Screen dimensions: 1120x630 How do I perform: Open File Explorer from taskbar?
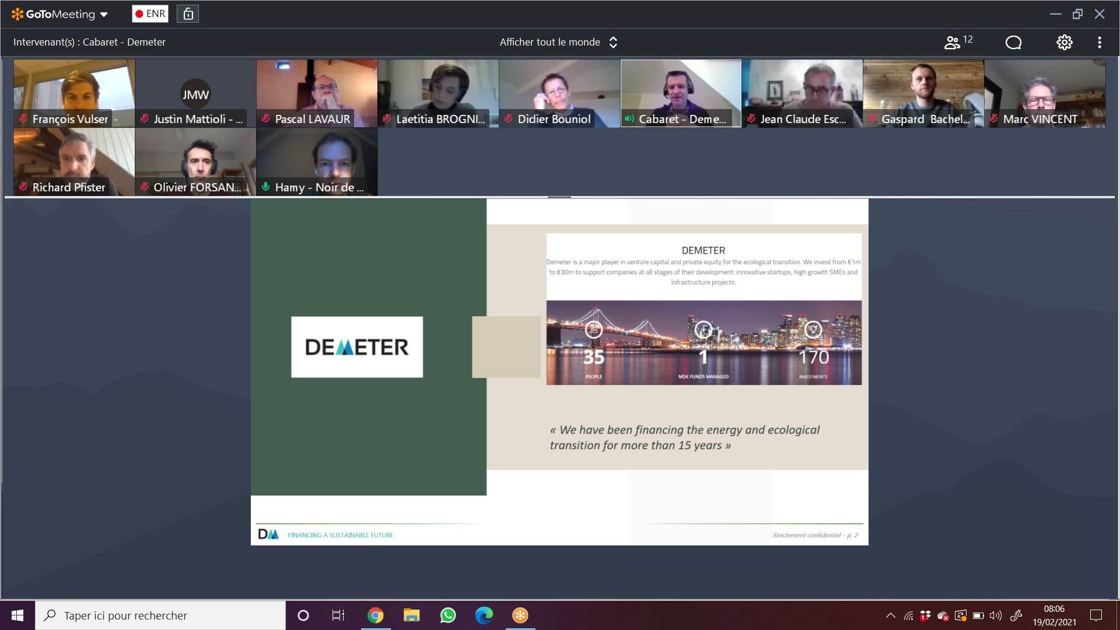(412, 615)
